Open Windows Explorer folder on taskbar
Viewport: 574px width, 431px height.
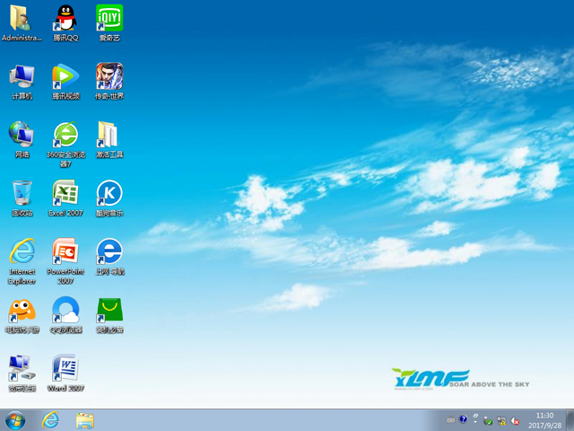click(x=85, y=419)
